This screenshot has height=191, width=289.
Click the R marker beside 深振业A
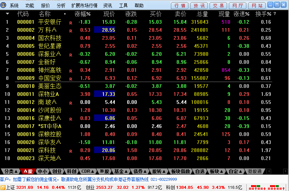pos(71,55)
